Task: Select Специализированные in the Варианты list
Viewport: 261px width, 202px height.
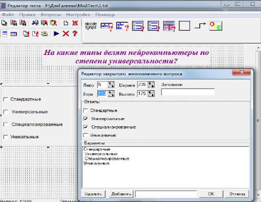Action: pos(107,159)
